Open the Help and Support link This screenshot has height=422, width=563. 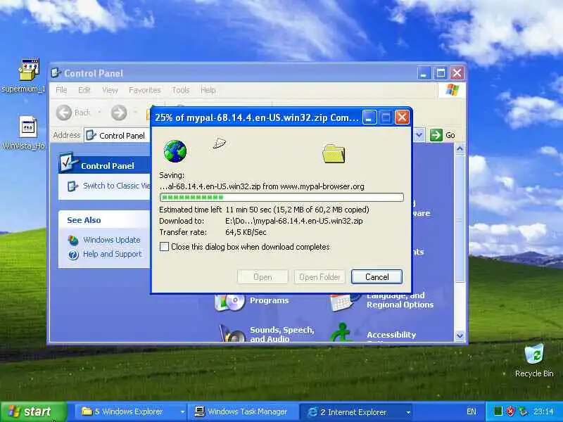pos(113,255)
